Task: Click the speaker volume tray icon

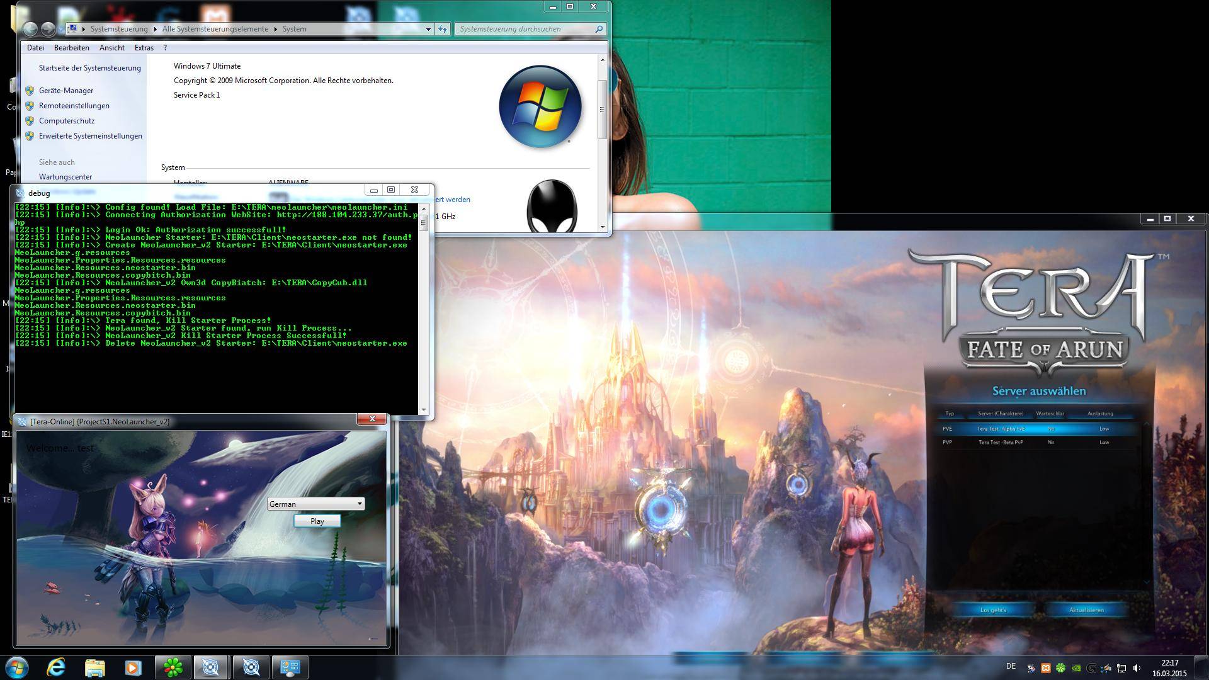Action: point(1137,668)
